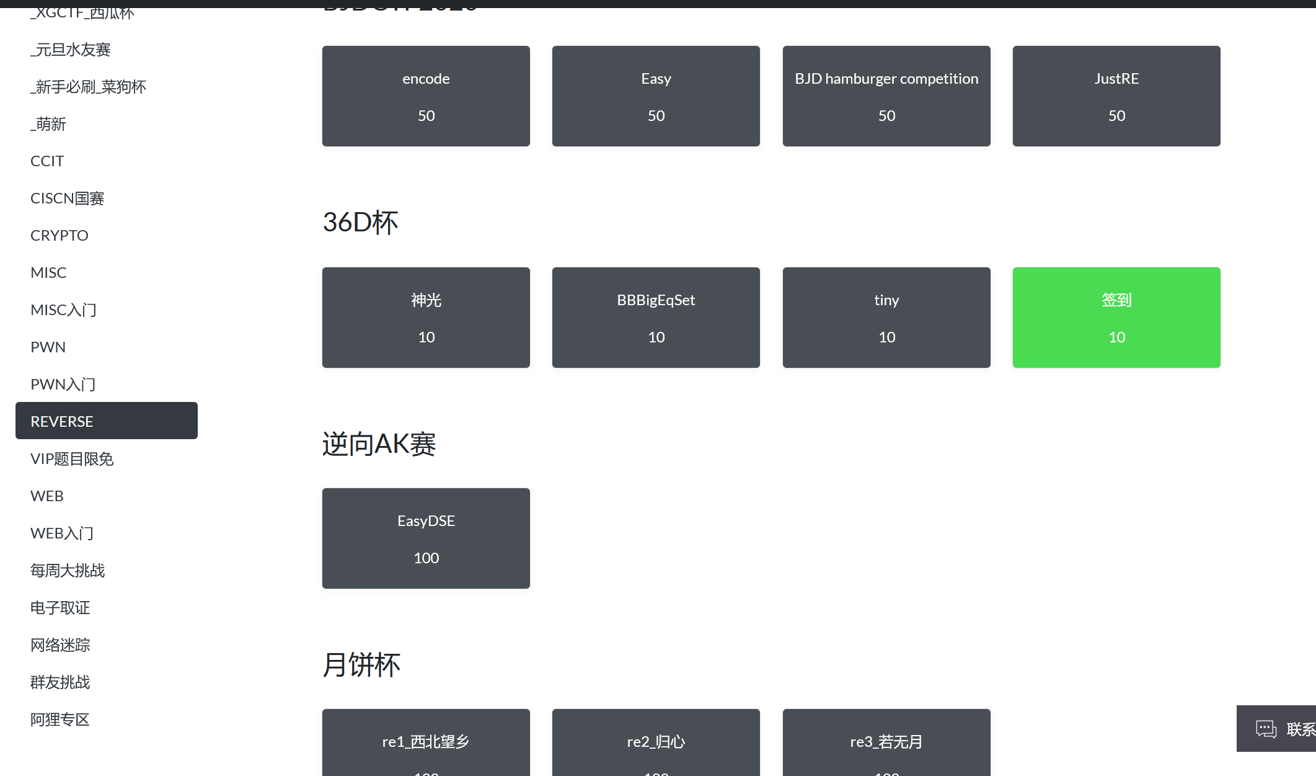This screenshot has height=776, width=1316.
Task: Open BJD hamburger competition challenge
Action: point(886,96)
